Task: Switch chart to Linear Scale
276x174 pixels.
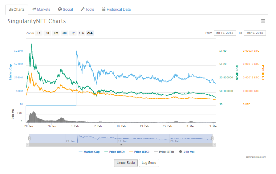Action: (126, 163)
